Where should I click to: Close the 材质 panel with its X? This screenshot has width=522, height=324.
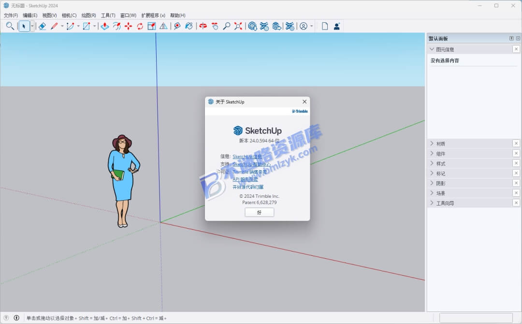pos(516,143)
